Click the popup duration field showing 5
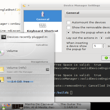 point(97,46)
